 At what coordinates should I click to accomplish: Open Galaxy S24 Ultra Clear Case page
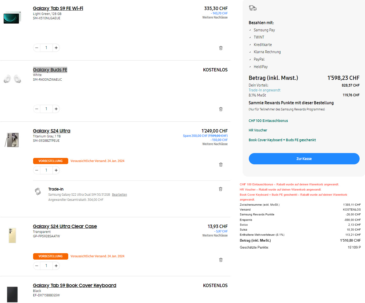[65, 226]
